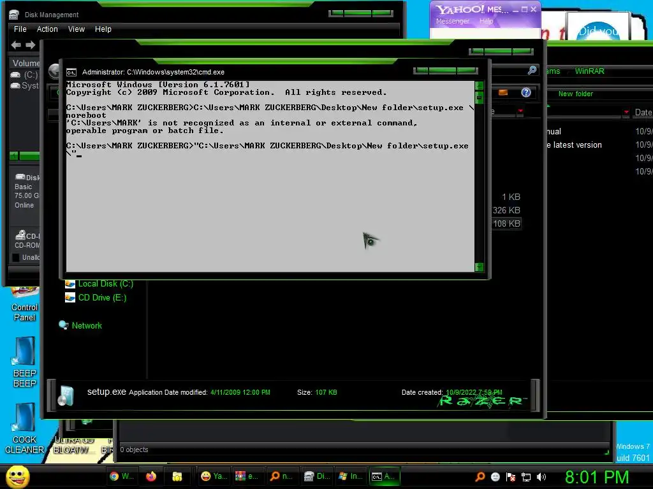Open the Control Panel desktop icon
This screenshot has width=653, height=489.
click(x=25, y=305)
